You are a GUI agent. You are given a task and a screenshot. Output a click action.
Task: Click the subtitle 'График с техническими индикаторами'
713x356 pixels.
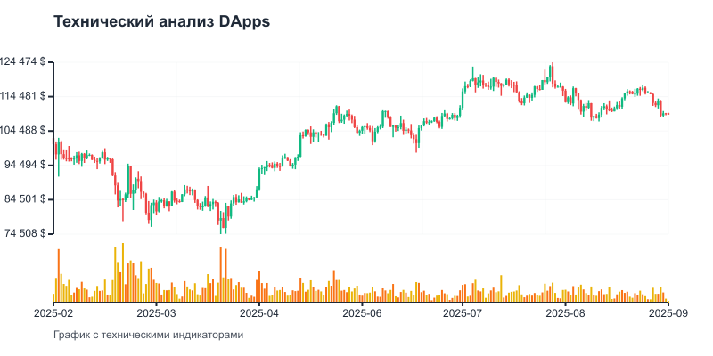(x=148, y=335)
